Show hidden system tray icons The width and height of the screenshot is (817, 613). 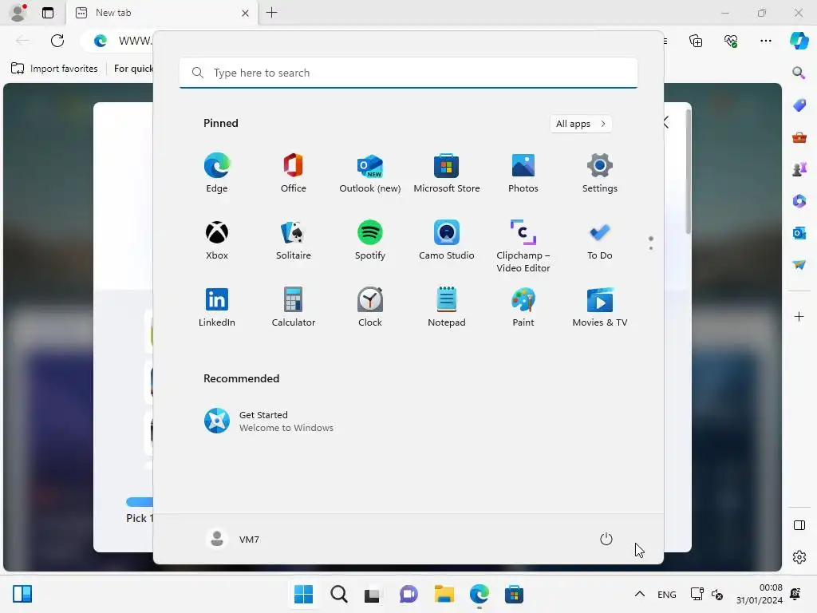[640, 594]
